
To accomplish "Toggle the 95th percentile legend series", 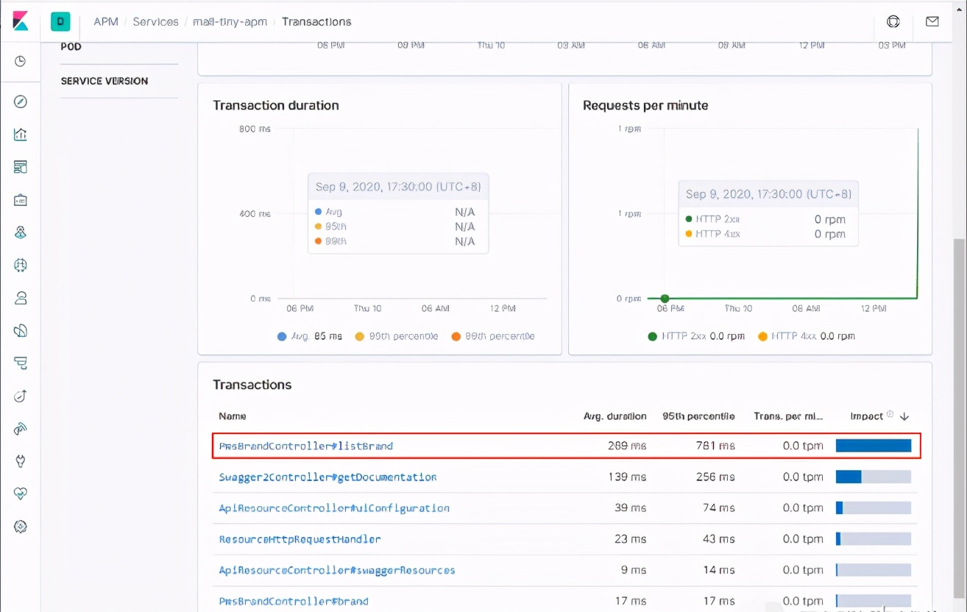I will [396, 336].
